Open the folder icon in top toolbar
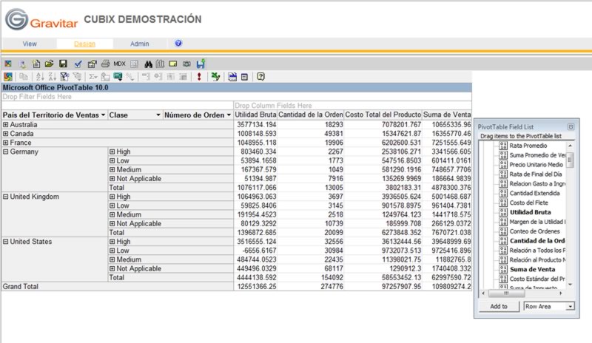This screenshot has width=592, height=343. [x=49, y=64]
